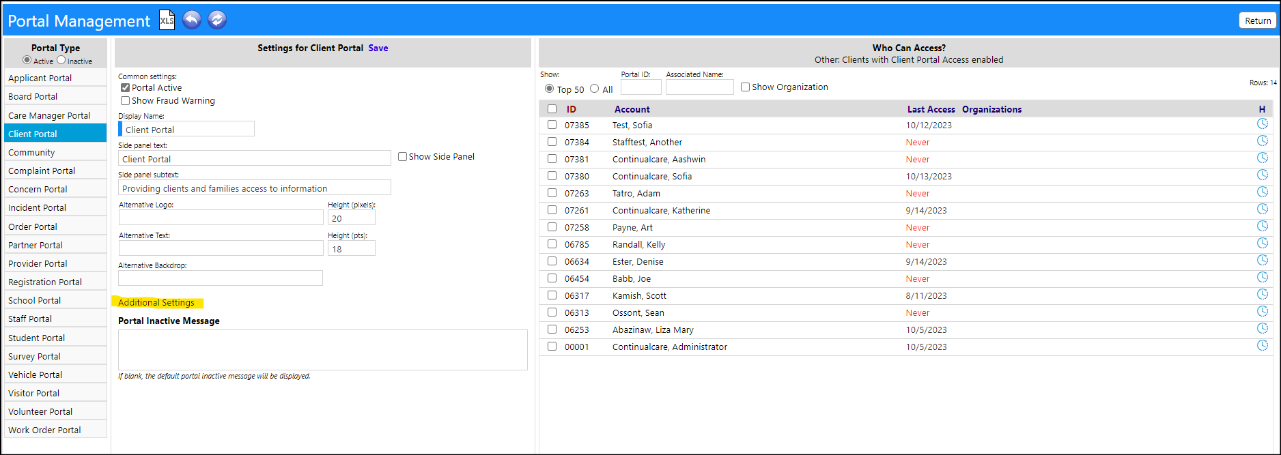Focus the Alternative Logo input field
Screen dimensions: 1281x455
[221, 218]
